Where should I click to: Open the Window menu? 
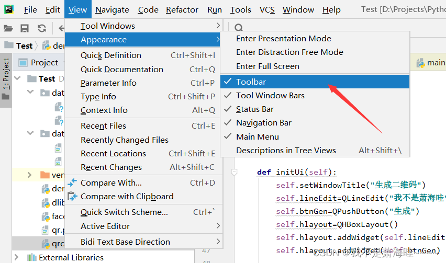pos(298,9)
